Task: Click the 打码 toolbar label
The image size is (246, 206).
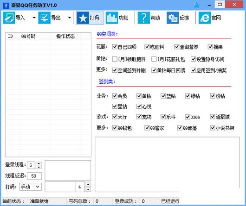Action: [x=94, y=18]
